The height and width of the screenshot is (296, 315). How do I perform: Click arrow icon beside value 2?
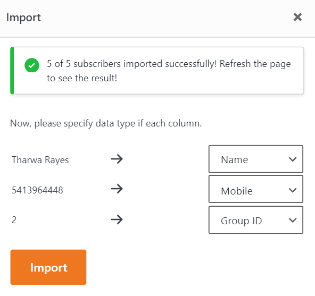click(x=117, y=219)
